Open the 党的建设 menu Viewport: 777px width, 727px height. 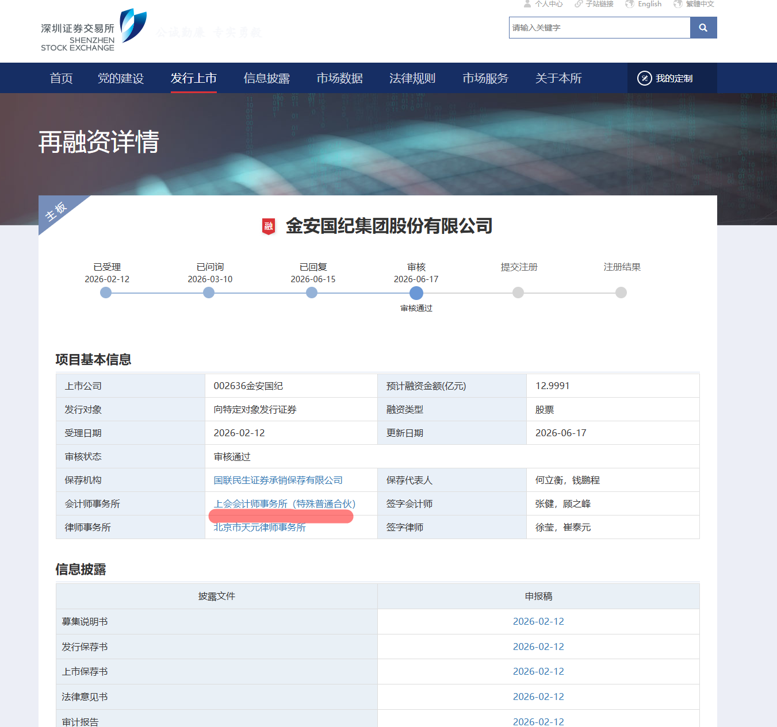tap(121, 78)
